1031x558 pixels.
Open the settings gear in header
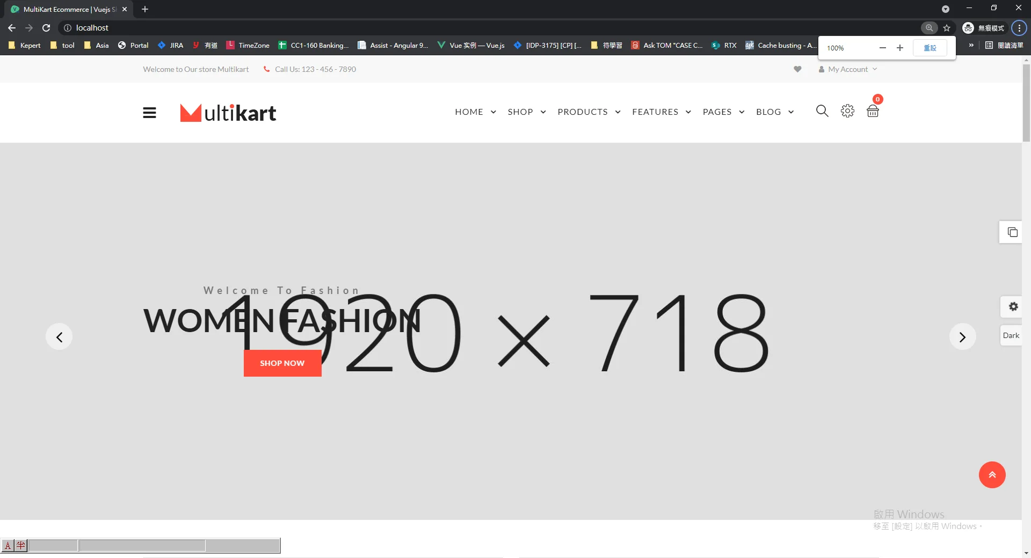[847, 111]
